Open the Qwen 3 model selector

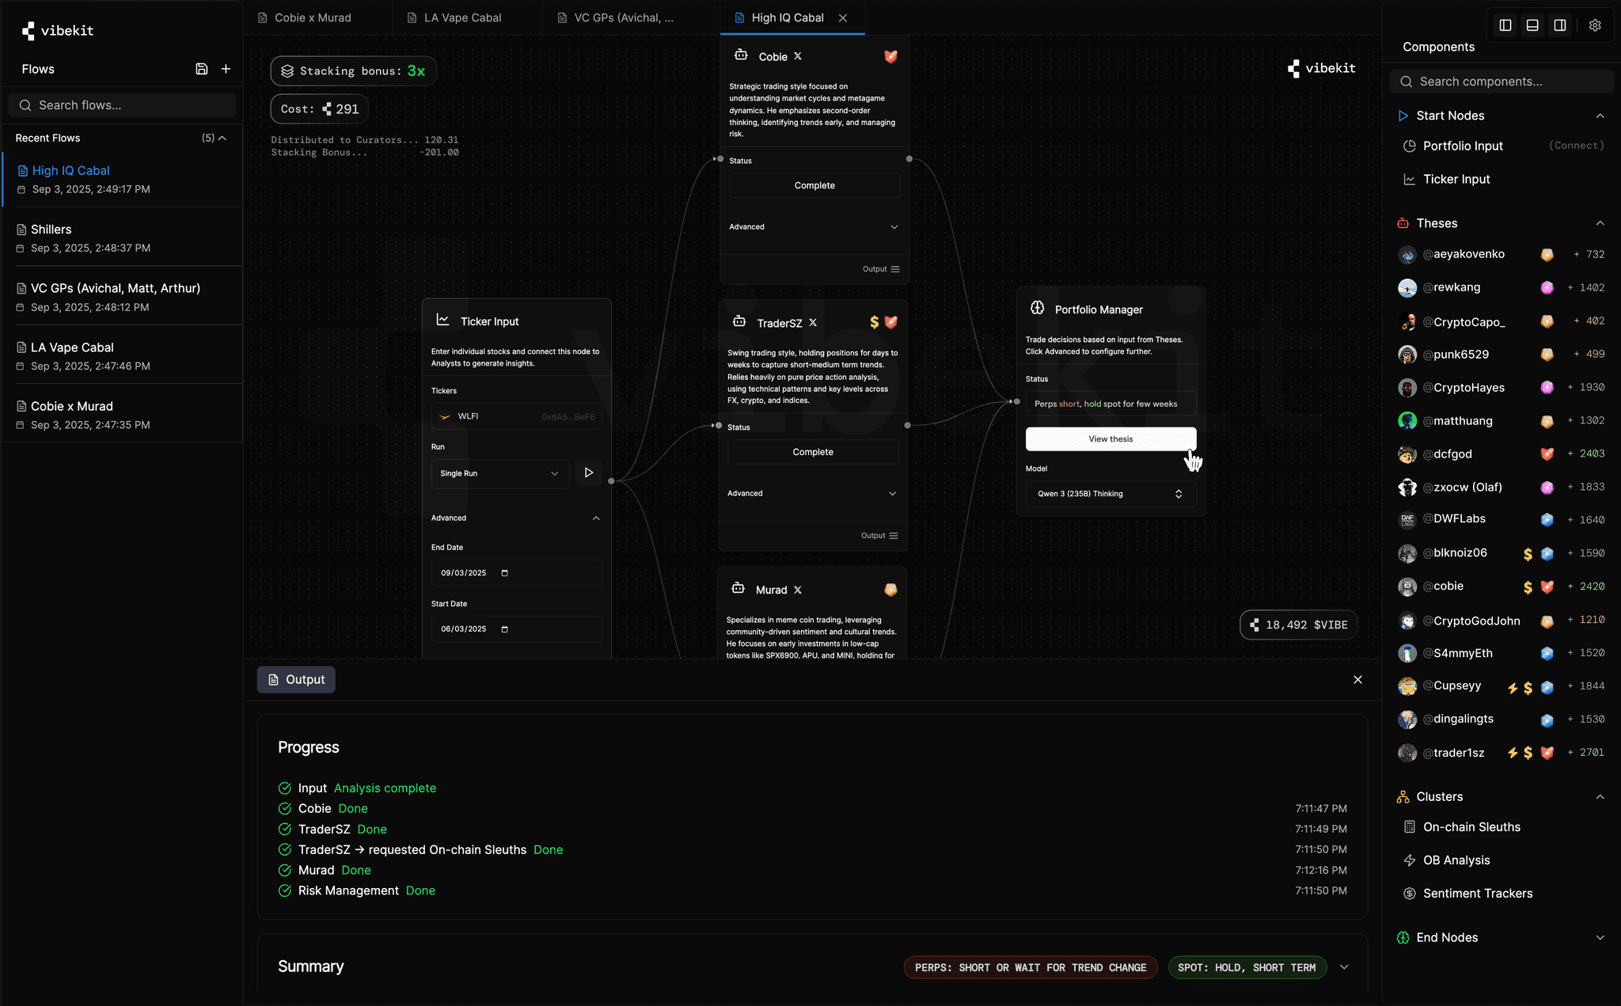1110,494
